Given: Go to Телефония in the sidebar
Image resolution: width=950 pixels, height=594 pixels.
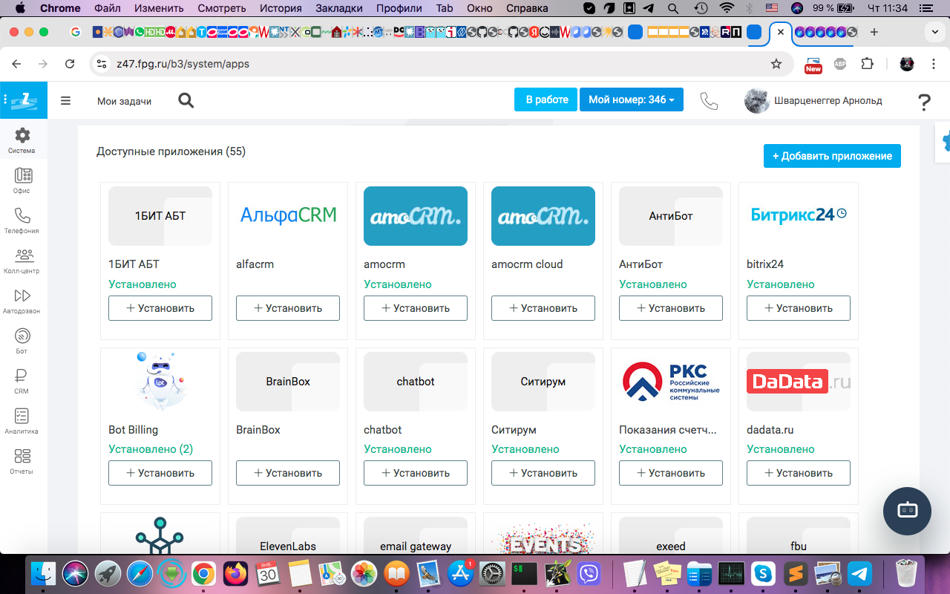Looking at the screenshot, I should click(x=22, y=220).
